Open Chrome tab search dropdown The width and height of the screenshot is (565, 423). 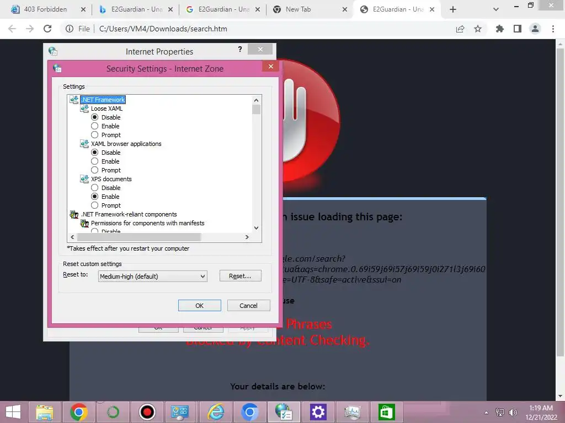tap(496, 9)
